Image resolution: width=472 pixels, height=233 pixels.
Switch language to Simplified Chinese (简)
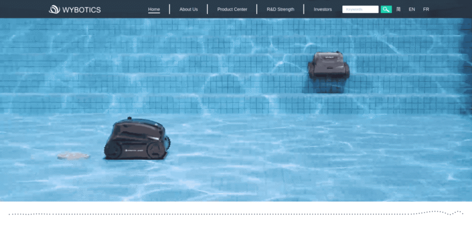point(398,9)
